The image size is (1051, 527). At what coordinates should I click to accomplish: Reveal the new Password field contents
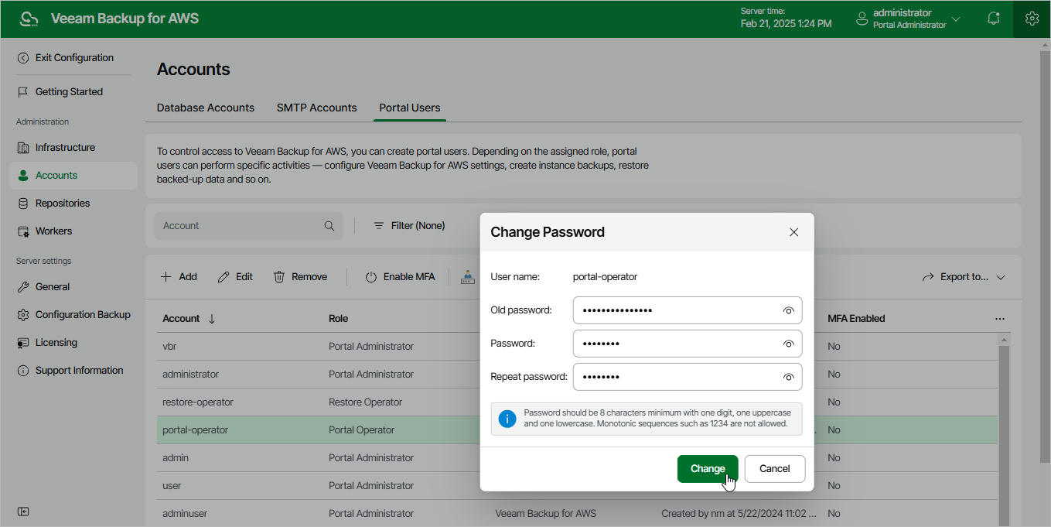[788, 344]
